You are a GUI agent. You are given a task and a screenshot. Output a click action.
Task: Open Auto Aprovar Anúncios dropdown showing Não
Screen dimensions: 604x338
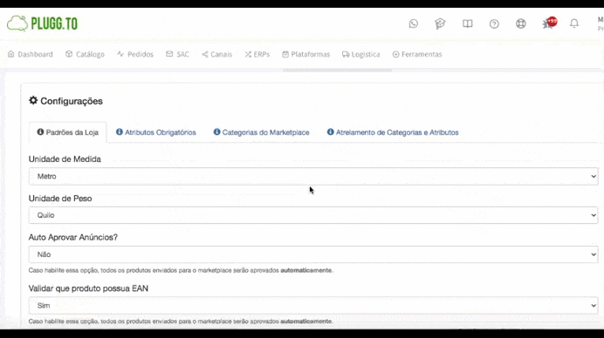coord(313,254)
